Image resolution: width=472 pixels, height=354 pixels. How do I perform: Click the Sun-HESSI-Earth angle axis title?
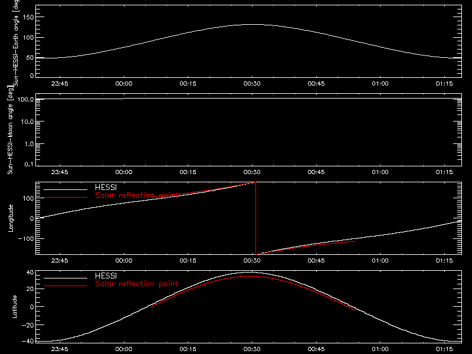(16, 42)
